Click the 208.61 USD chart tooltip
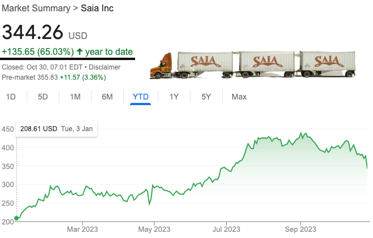Screen dimensions: 373x238 coord(57,129)
